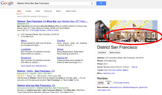This screenshot has width=162, height=95.
Task: Click the microphone voice search icon
Action: click(x=92, y=4)
